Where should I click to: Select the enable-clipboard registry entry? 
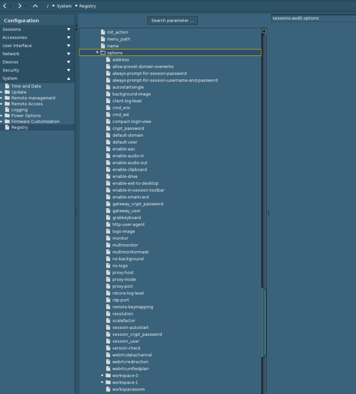tap(129, 169)
